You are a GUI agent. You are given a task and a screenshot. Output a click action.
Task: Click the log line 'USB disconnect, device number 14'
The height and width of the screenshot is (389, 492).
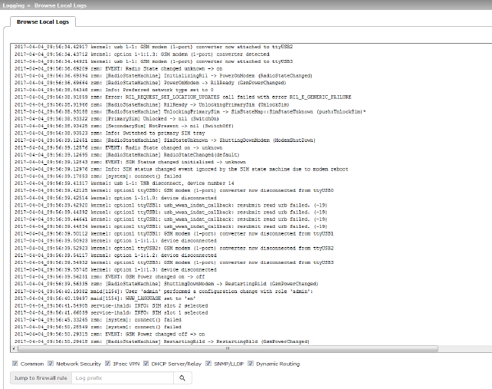pos(124,183)
